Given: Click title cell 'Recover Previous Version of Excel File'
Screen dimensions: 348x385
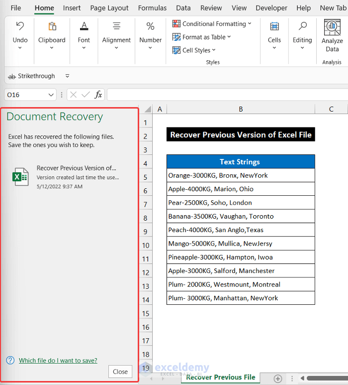Looking at the screenshot, I should 241,134.
